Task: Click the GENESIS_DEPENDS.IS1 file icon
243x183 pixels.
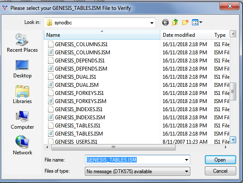Action: point(51,60)
